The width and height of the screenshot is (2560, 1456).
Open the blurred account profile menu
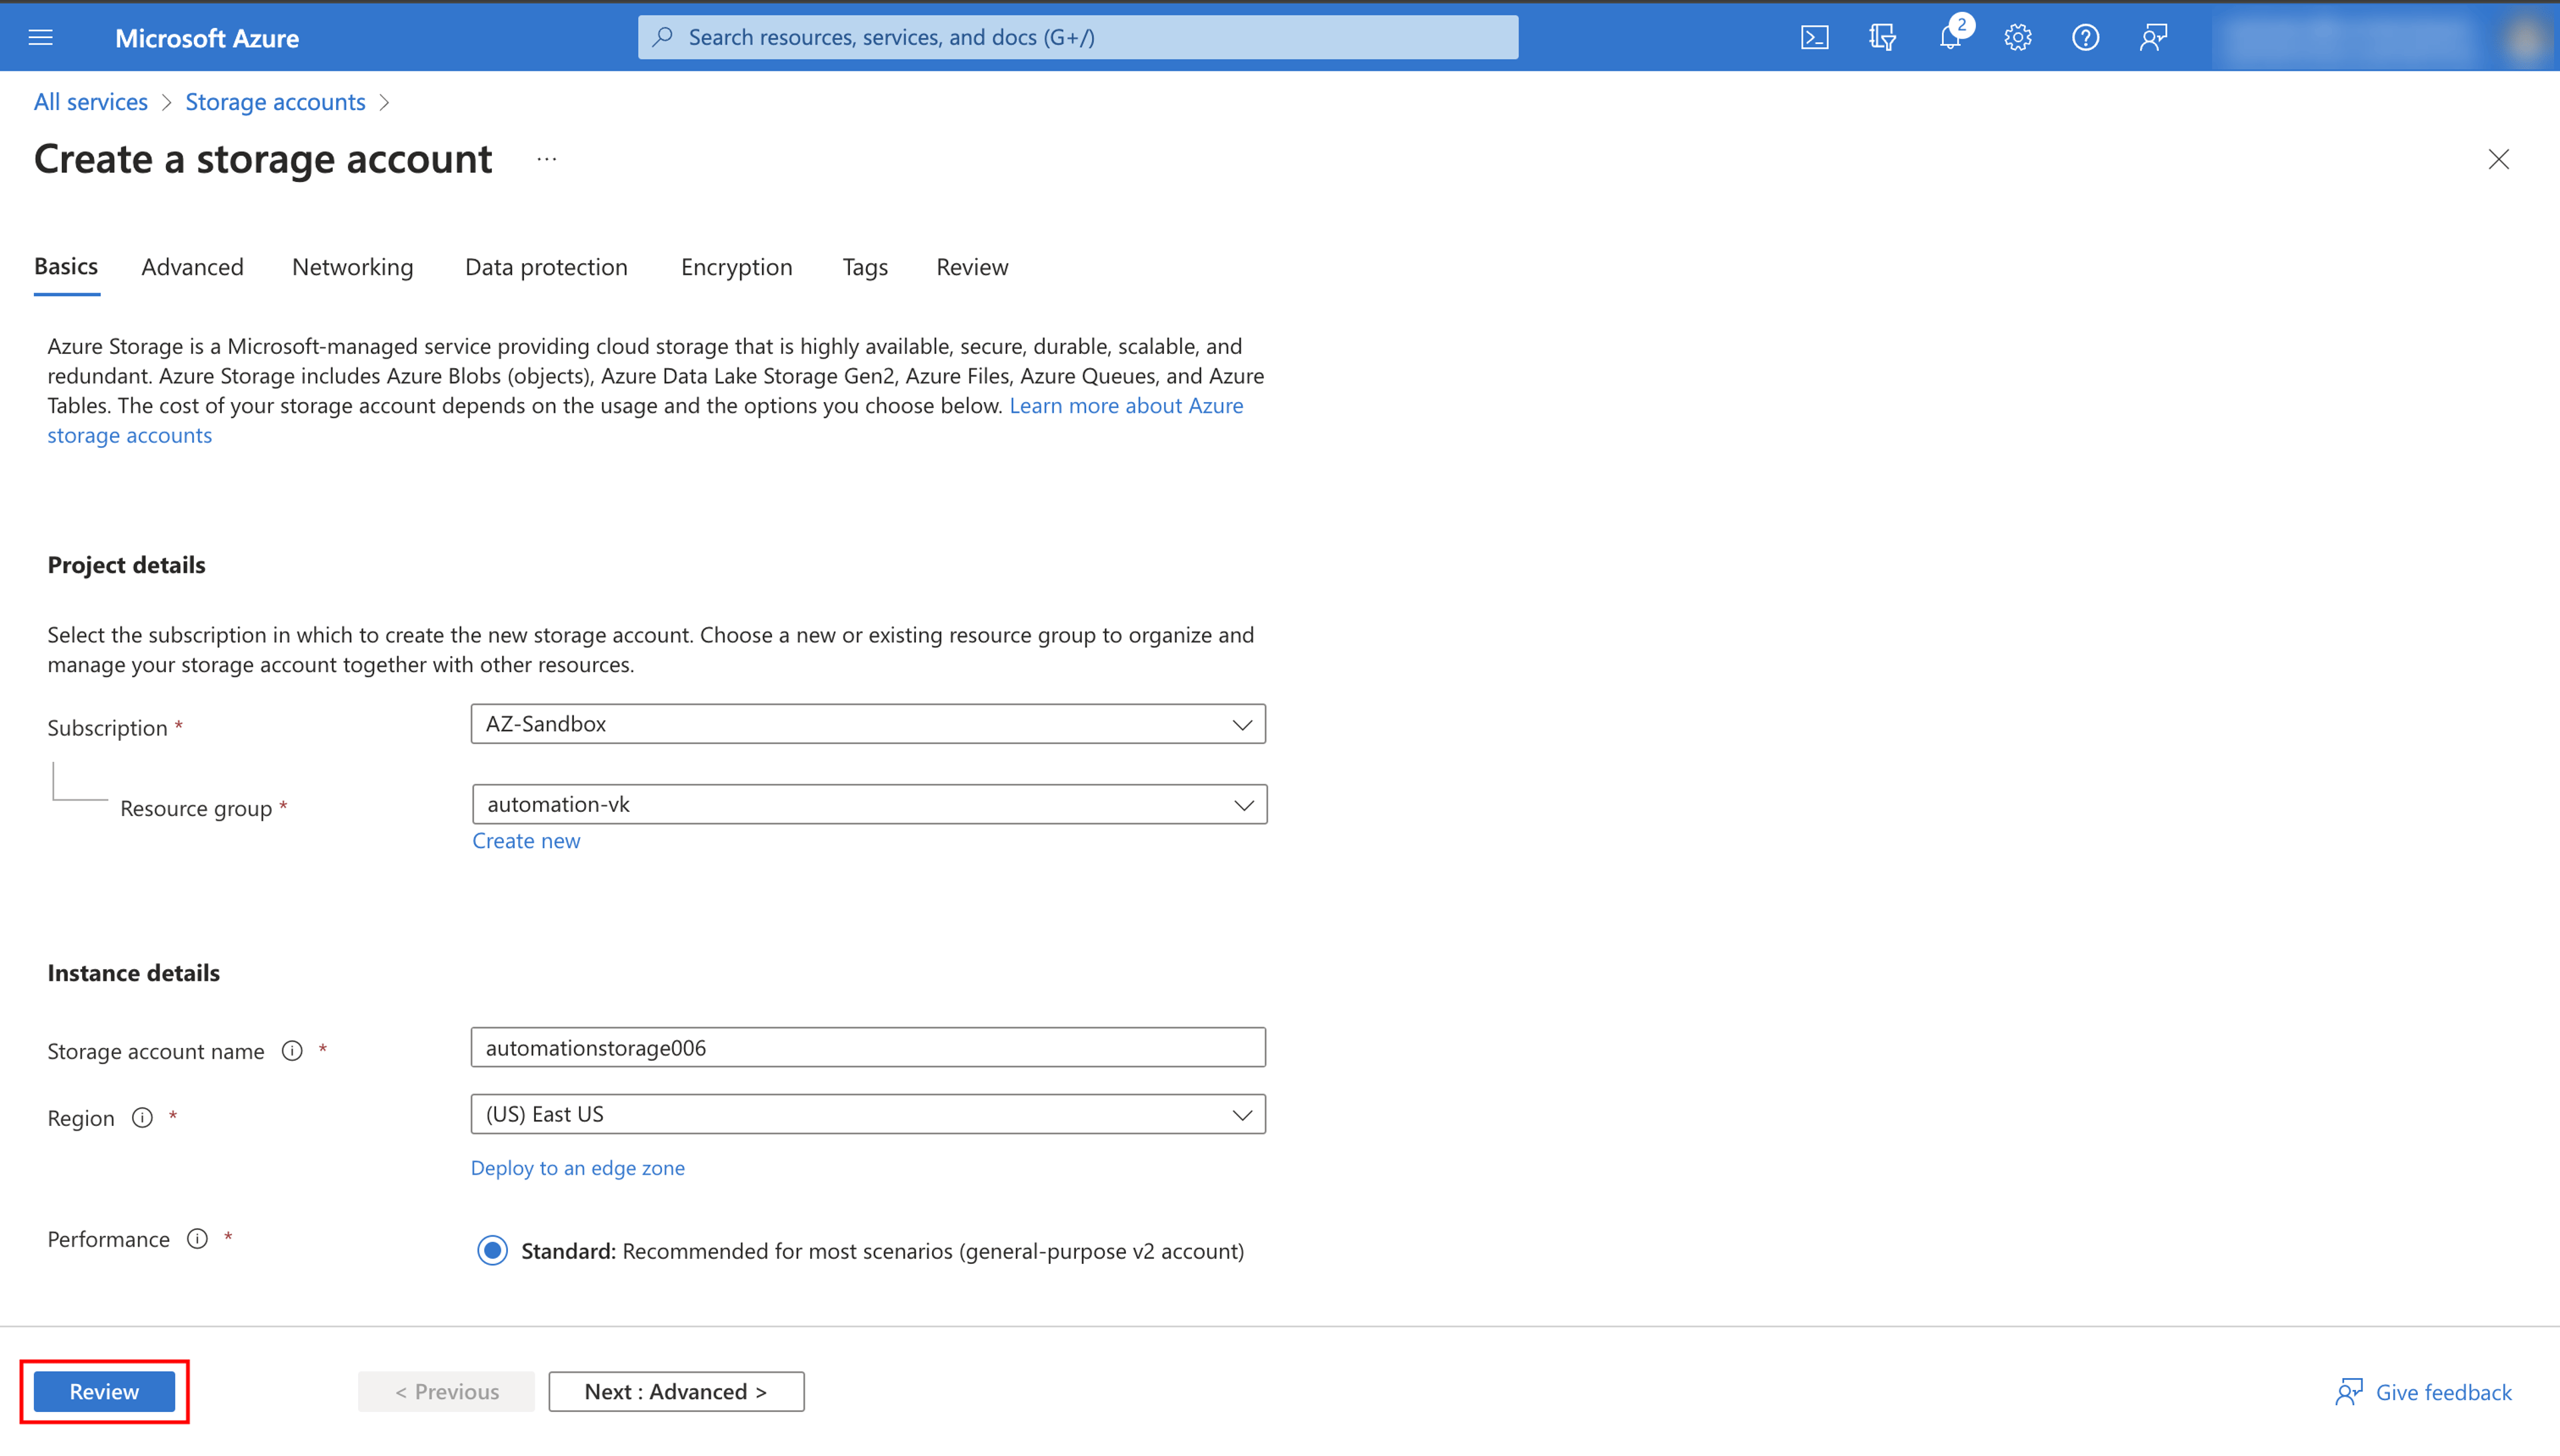point(2385,38)
